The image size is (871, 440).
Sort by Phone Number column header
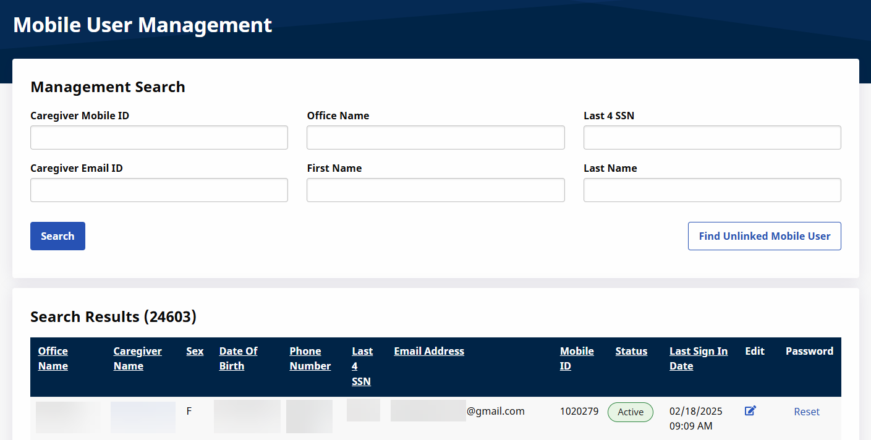(x=310, y=358)
